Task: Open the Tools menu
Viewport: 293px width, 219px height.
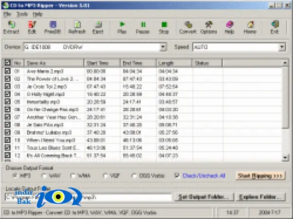Action: (x=22, y=14)
